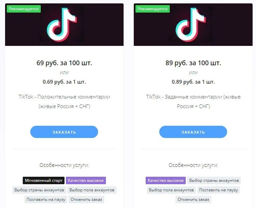The image size is (256, 208).
Task: Click the left card's Рекомендуется badge
Action: pyautogui.click(x=24, y=9)
